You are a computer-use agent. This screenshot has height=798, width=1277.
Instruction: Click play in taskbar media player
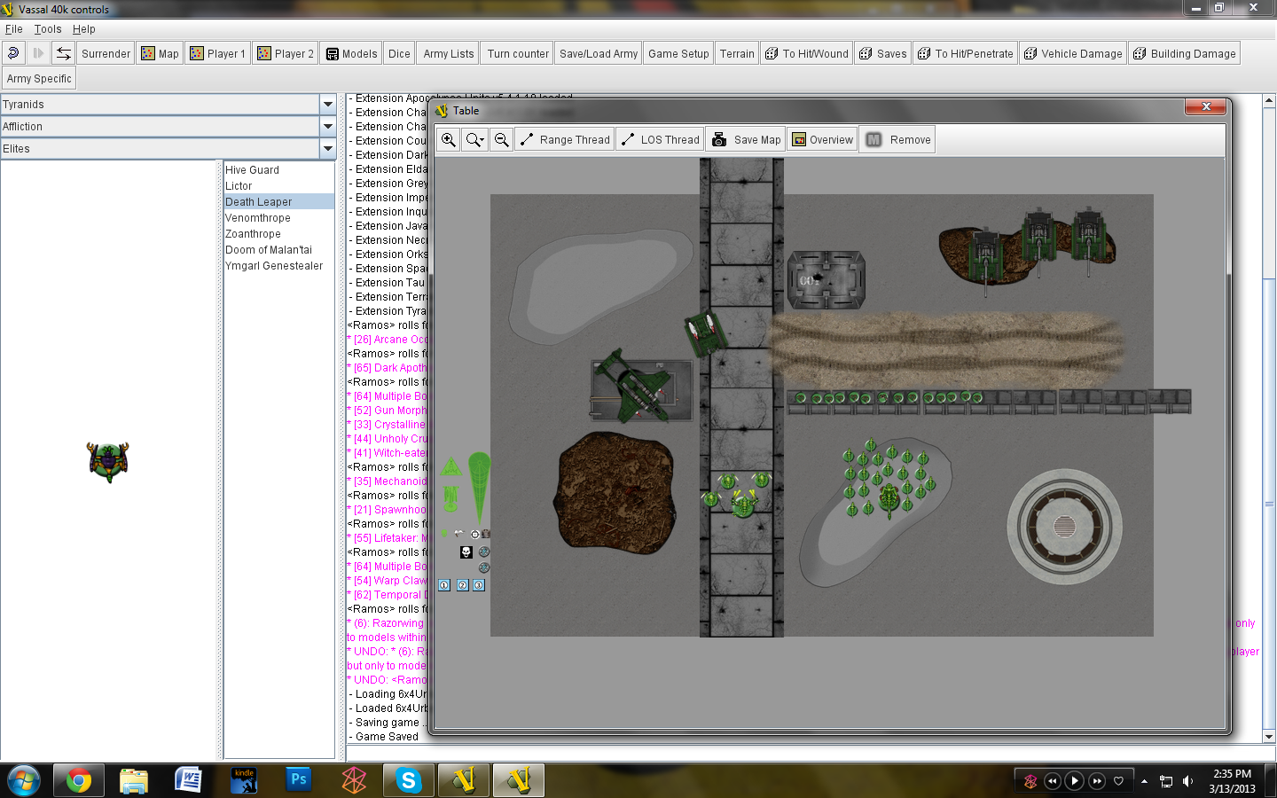pyautogui.click(x=1074, y=781)
